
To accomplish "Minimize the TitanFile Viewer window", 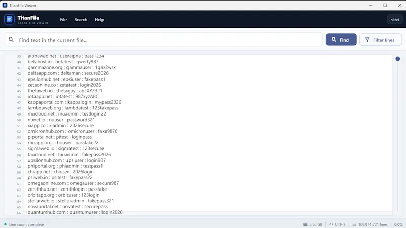I will coord(370,5).
